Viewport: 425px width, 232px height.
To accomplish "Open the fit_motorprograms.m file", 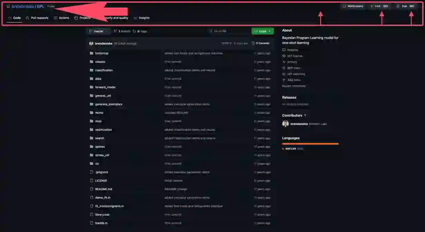I will click(109, 206).
